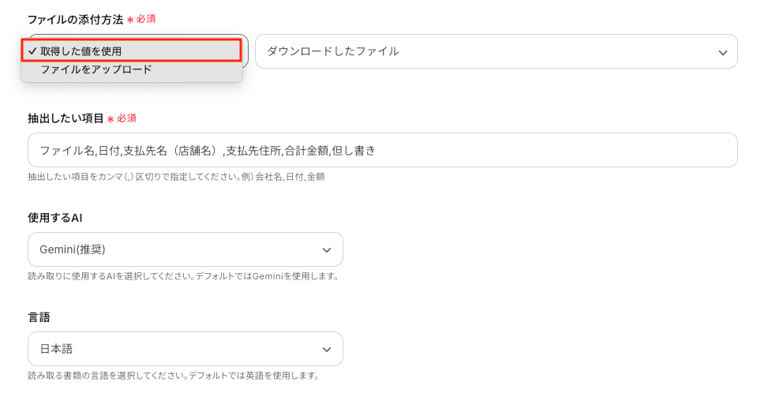
Task: Click the 必須 badge beside ファイルの添付方法
Action: 146,19
